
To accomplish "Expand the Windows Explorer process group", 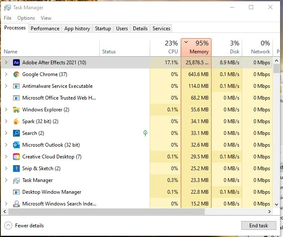I will [6, 110].
